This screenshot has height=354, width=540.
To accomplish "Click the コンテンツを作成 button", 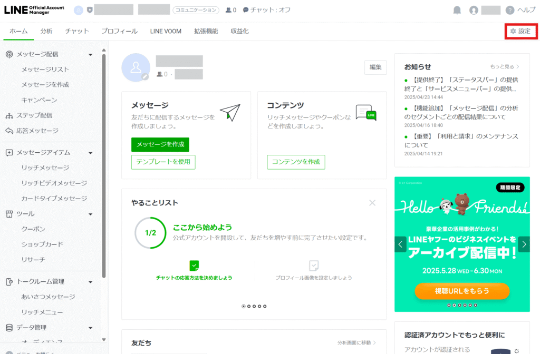I will coord(296,162).
